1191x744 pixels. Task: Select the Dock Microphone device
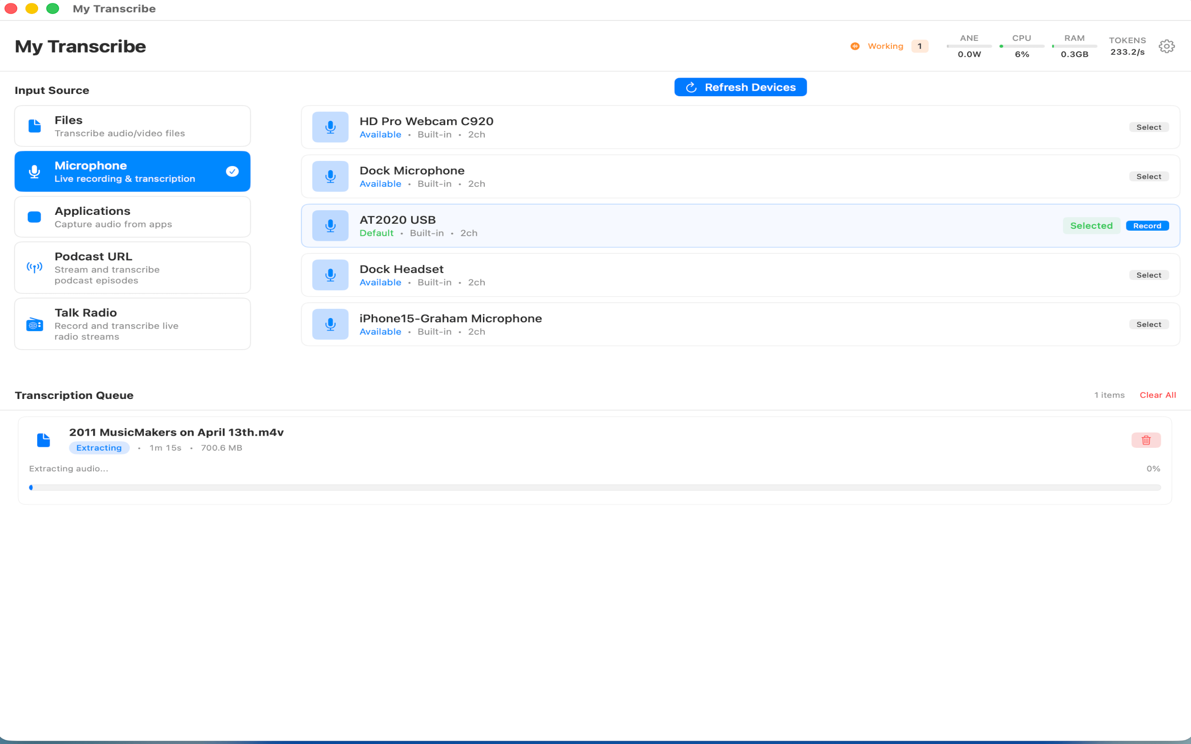(1148, 176)
